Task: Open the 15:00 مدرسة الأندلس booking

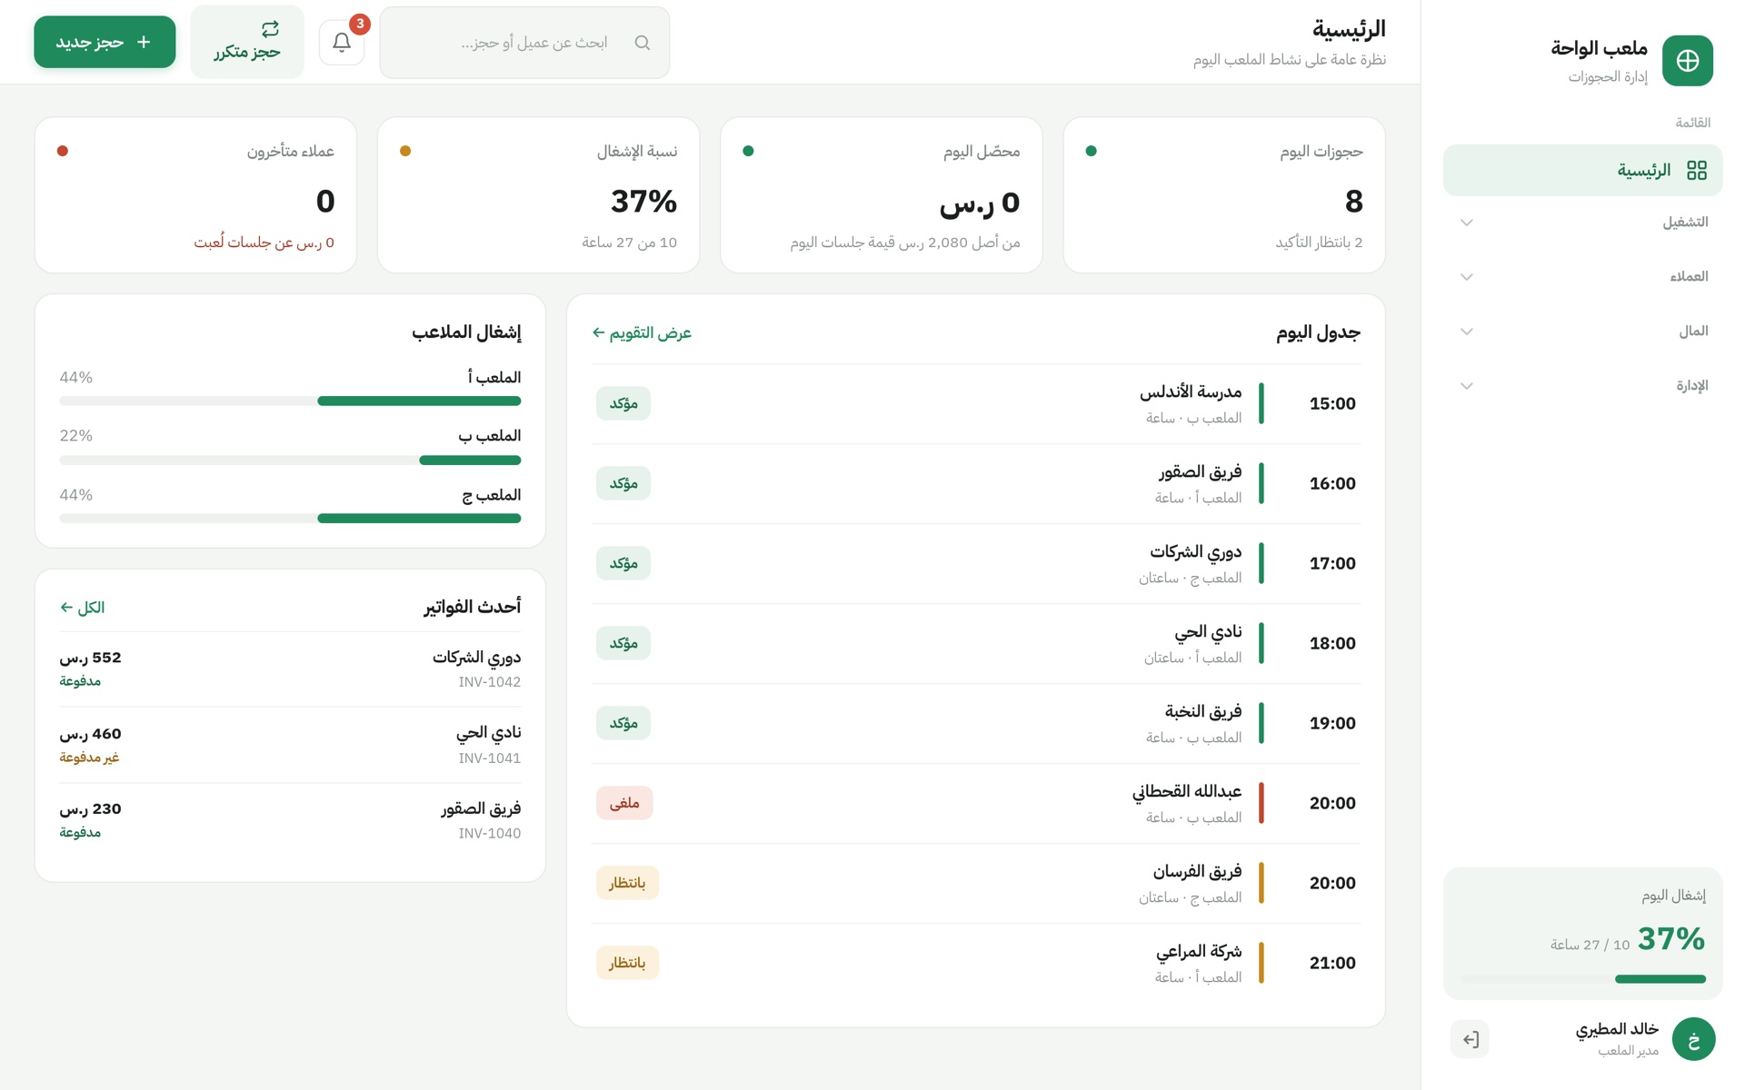Action: click(x=975, y=404)
